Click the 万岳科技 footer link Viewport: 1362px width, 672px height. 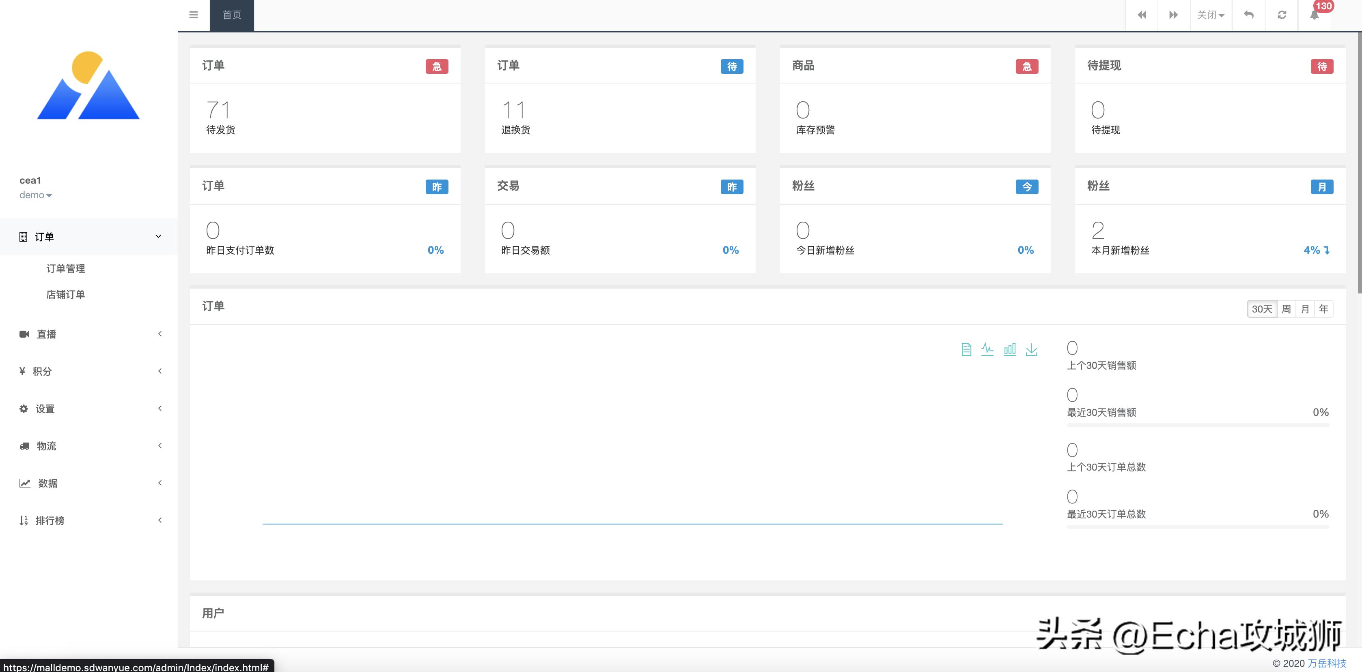[1327, 663]
